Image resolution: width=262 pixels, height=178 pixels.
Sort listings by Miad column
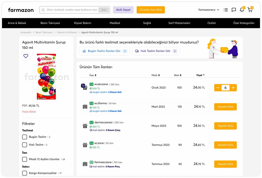point(156,75)
